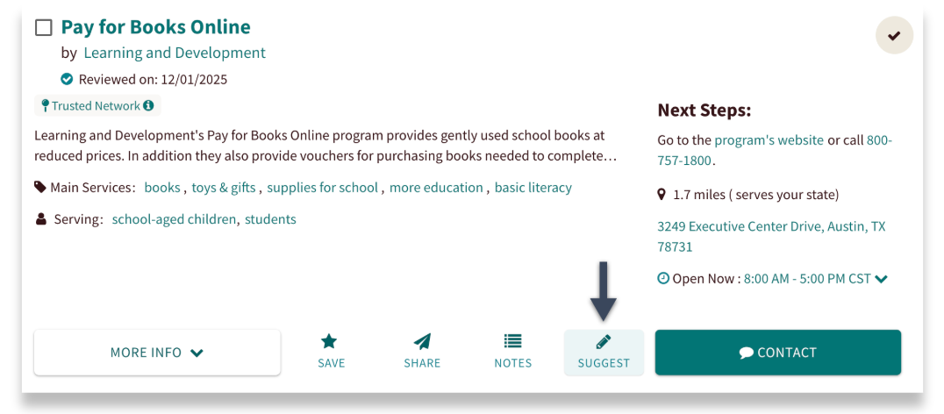944x414 pixels.
Task: Select the toys & gifts service tag
Action: click(223, 188)
